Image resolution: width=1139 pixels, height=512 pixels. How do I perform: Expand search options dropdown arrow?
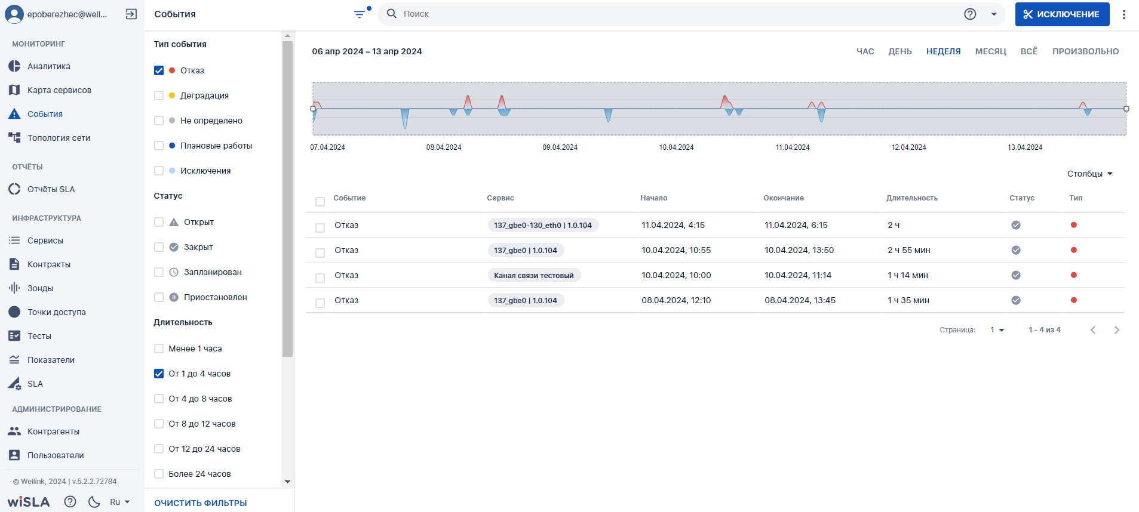(x=994, y=14)
